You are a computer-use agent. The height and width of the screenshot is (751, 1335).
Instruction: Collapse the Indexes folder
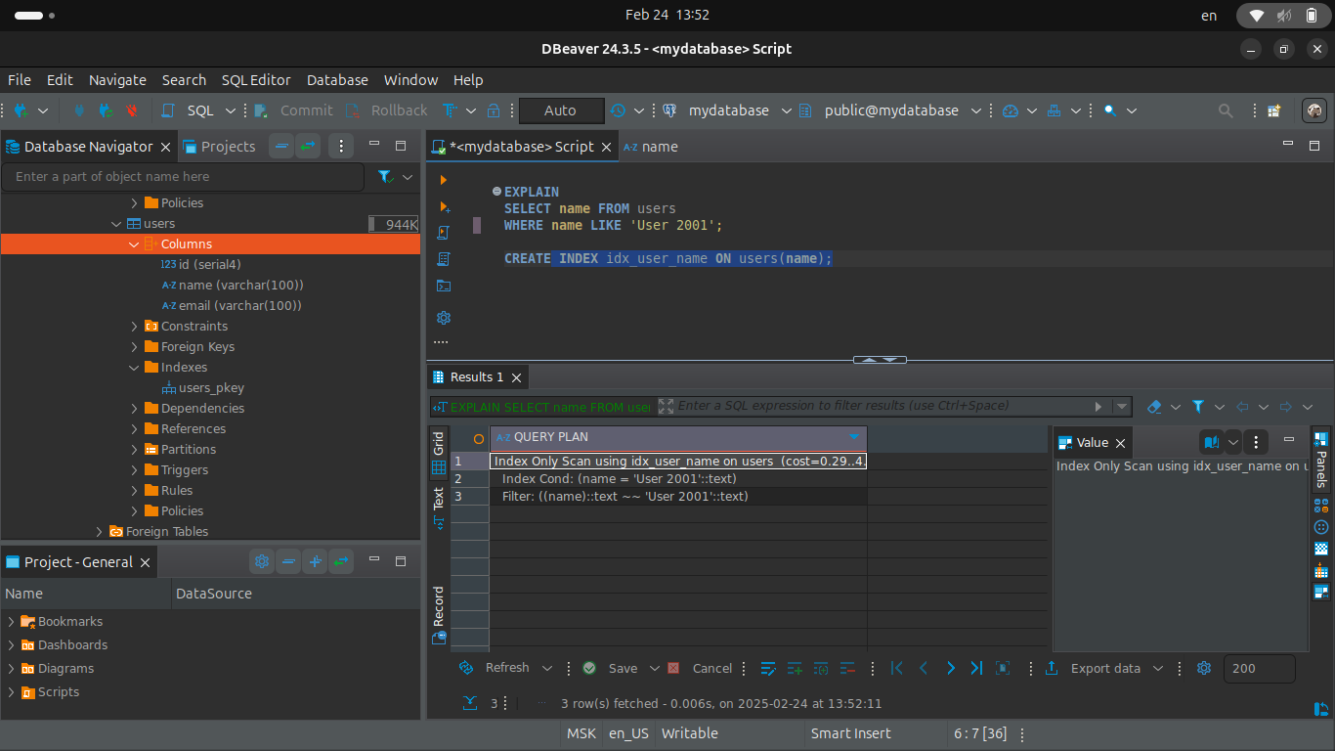(135, 368)
